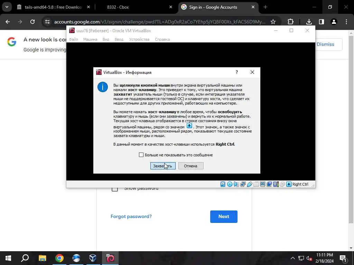This screenshot has width=354, height=265.
Task: Close the tails-amd64-5.8 tab
Action: 88,7
